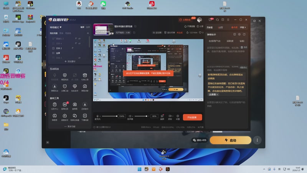Click the user avatar in title bar
The image size is (307, 173).
coord(200,20)
